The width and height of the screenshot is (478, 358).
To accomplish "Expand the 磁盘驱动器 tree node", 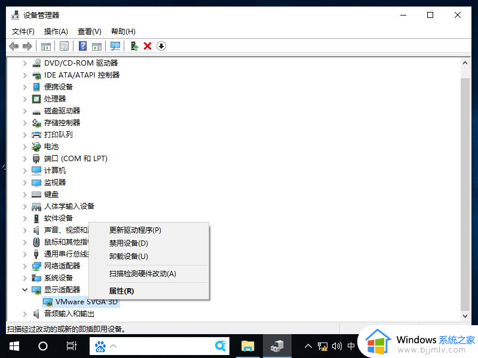I will [24, 111].
